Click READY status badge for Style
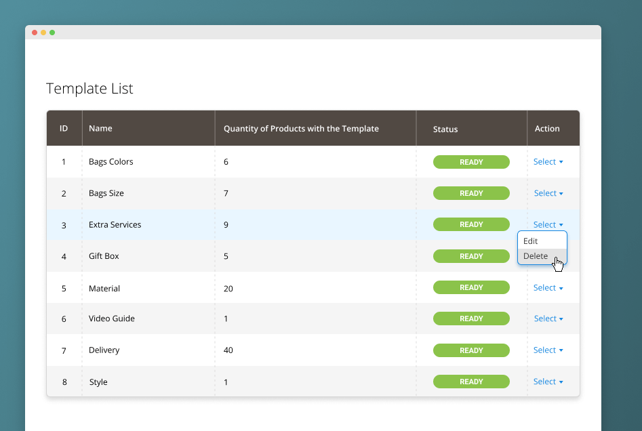 click(x=471, y=382)
